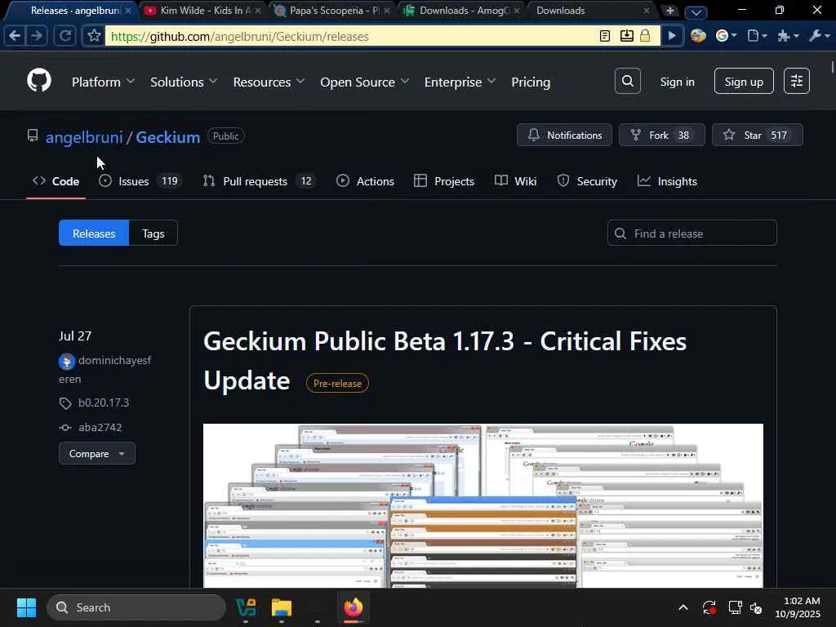The height and width of the screenshot is (627, 836).
Task: Click the GitHub search magnifier button
Action: [x=628, y=81]
